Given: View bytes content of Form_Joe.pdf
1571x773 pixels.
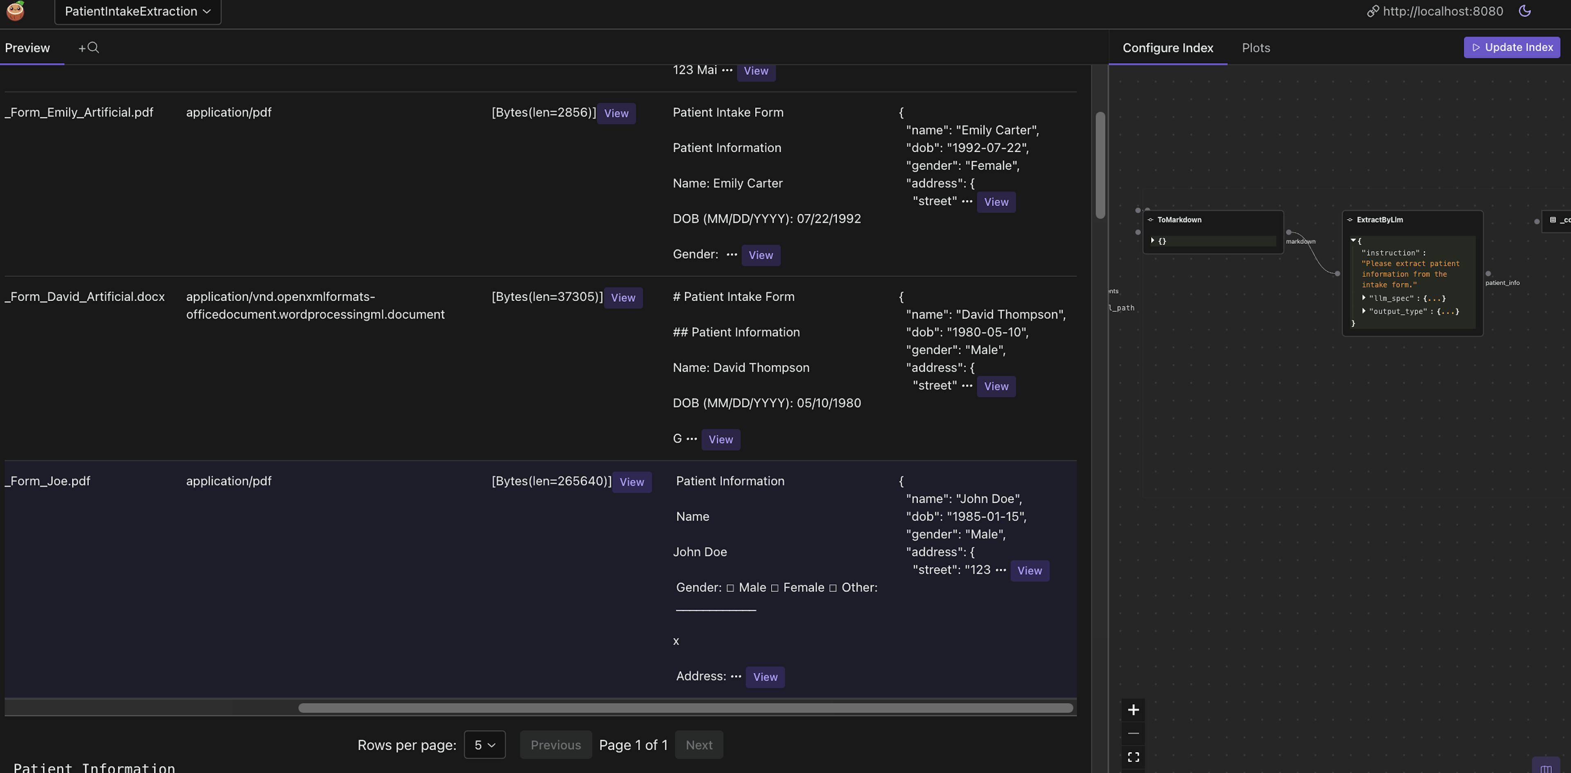Looking at the screenshot, I should (x=631, y=482).
